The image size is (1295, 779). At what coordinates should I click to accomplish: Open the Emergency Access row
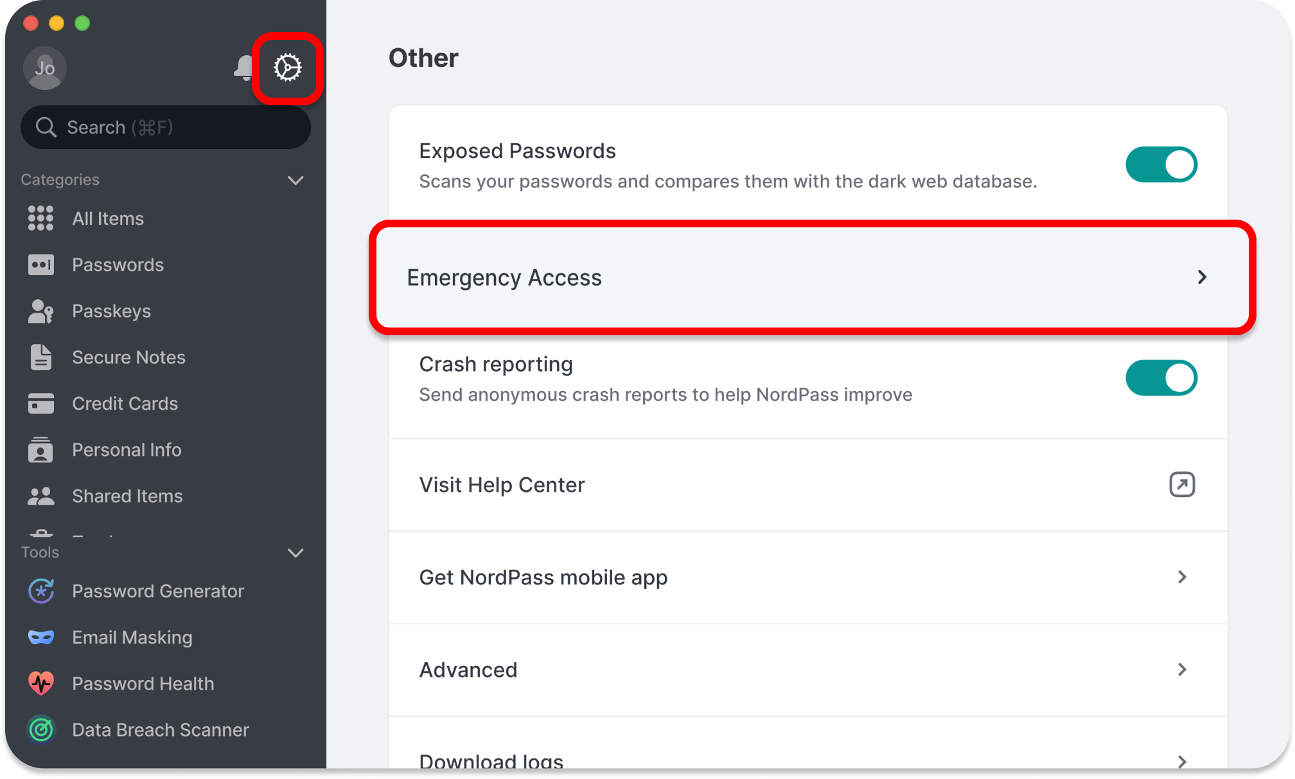(x=811, y=277)
